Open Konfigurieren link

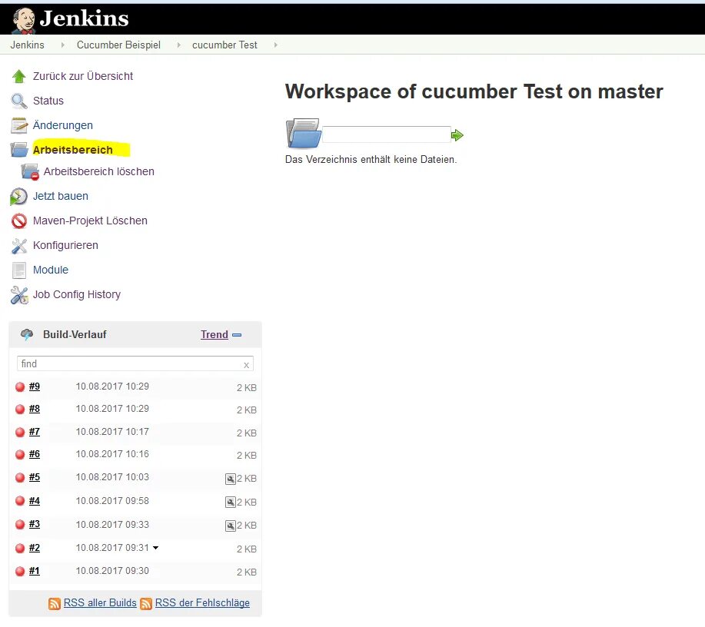coord(65,245)
